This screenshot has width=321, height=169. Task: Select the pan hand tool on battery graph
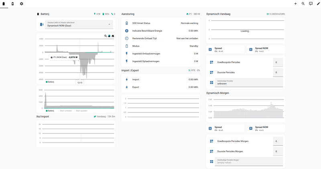coord(109,36)
